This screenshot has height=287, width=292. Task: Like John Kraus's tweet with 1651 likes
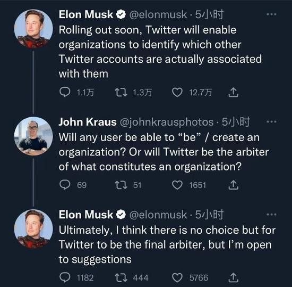pyautogui.click(x=177, y=185)
